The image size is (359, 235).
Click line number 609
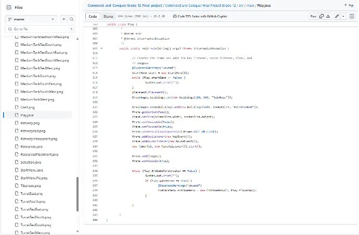[95, 48]
